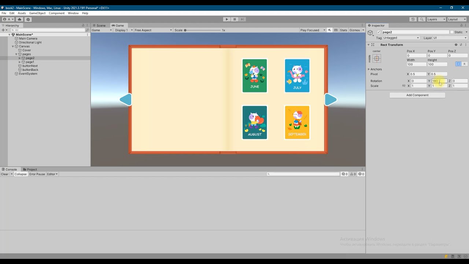Click the version control gear icon
469x264 pixels.
28,19
